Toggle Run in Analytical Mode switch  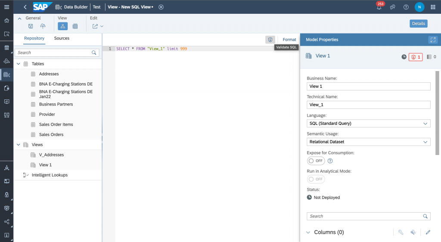point(316,179)
